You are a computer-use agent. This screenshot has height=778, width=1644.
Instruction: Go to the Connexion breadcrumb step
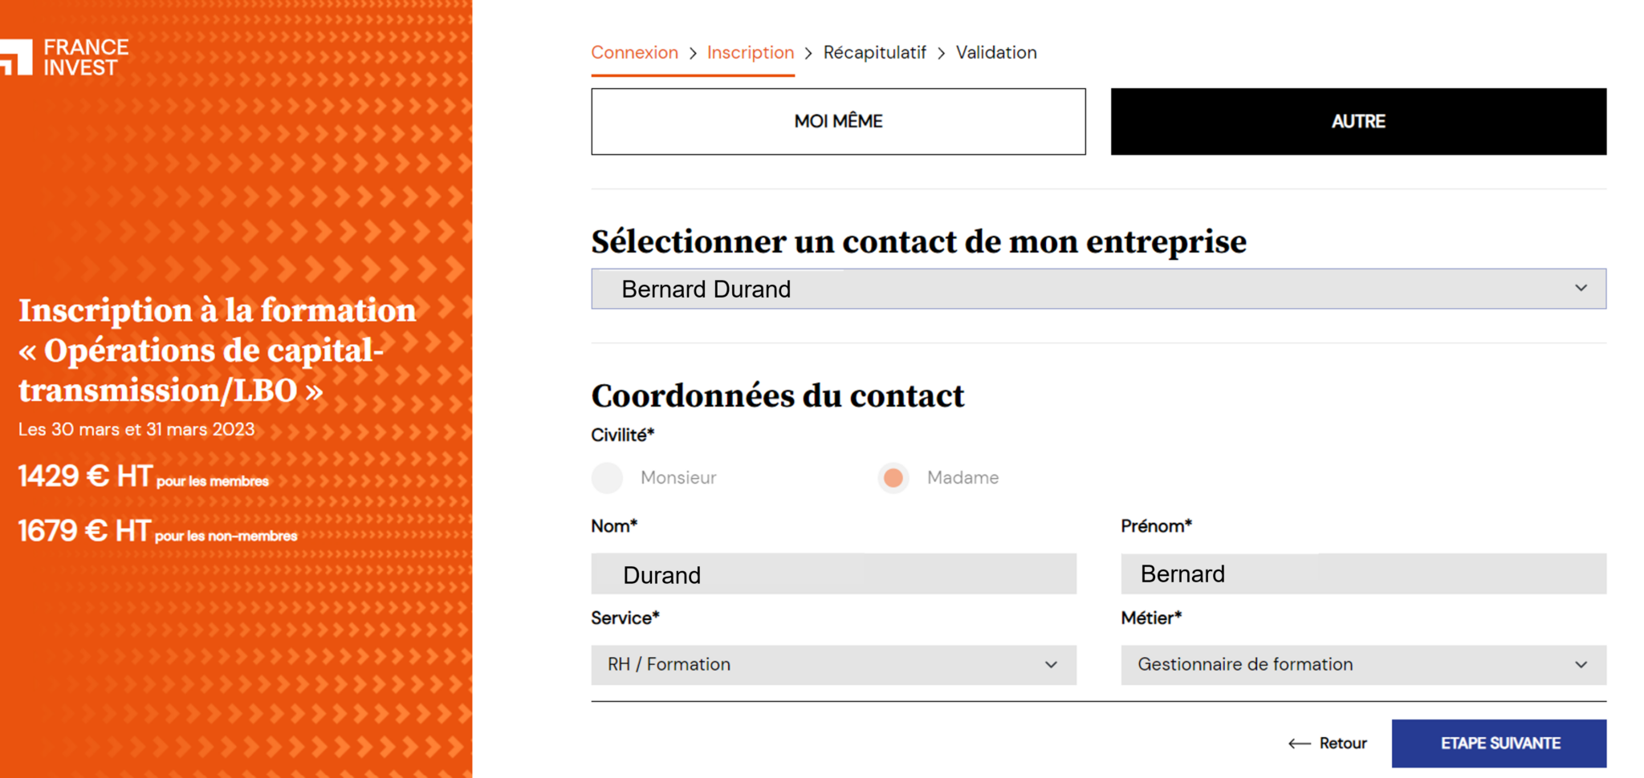pos(635,52)
